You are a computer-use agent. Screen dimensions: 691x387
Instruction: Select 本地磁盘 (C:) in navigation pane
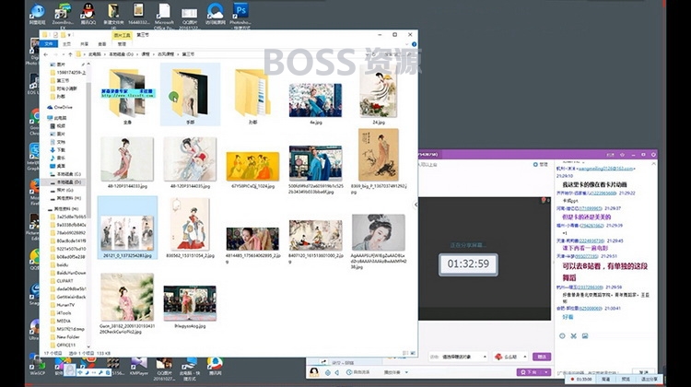pos(65,174)
